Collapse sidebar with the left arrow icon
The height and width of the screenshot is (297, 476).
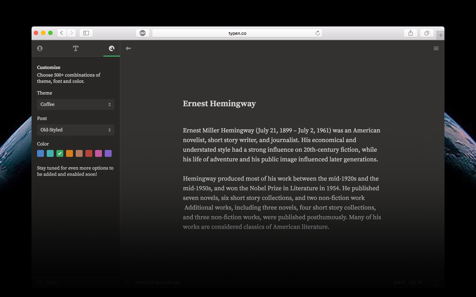click(128, 48)
